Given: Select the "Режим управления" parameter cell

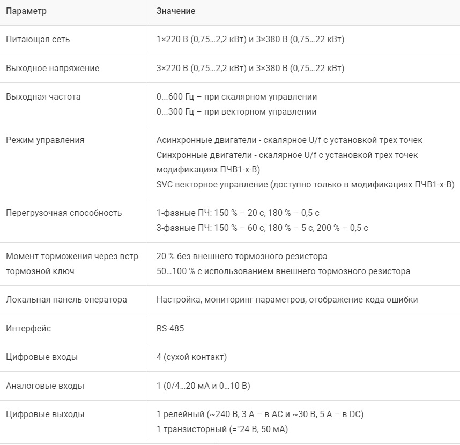Looking at the screenshot, I should [45, 140].
